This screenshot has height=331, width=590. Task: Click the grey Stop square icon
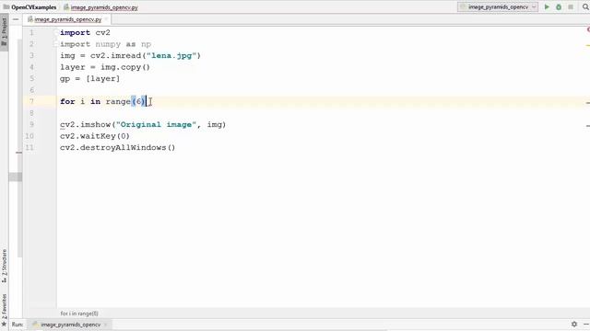[x=571, y=7]
